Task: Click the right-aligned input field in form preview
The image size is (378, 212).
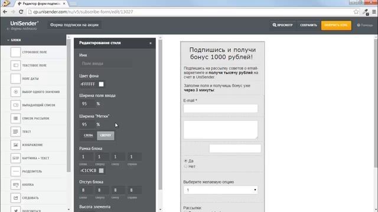Action: click(x=235, y=148)
